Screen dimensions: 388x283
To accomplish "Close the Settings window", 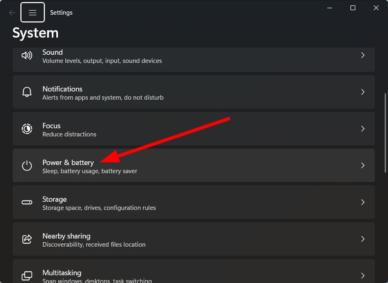I will click(376, 8).
